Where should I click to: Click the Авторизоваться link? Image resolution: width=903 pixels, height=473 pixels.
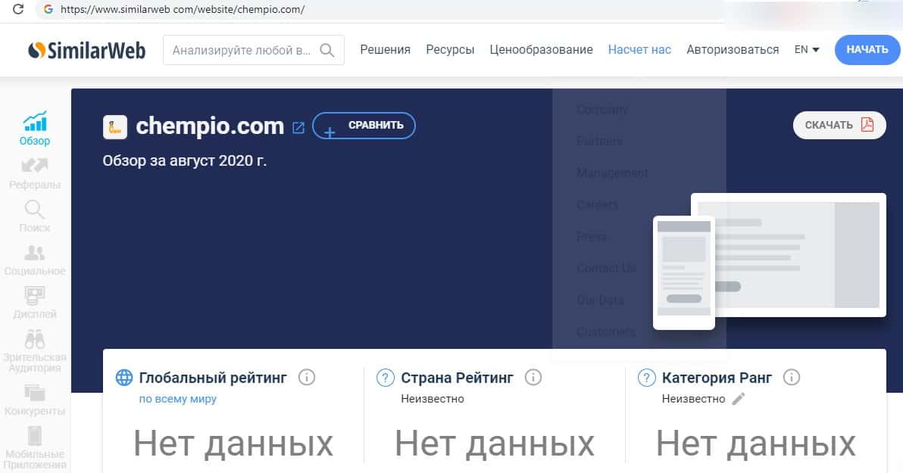point(733,49)
